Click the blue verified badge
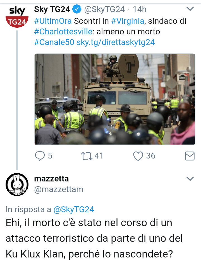 [x=77, y=9]
